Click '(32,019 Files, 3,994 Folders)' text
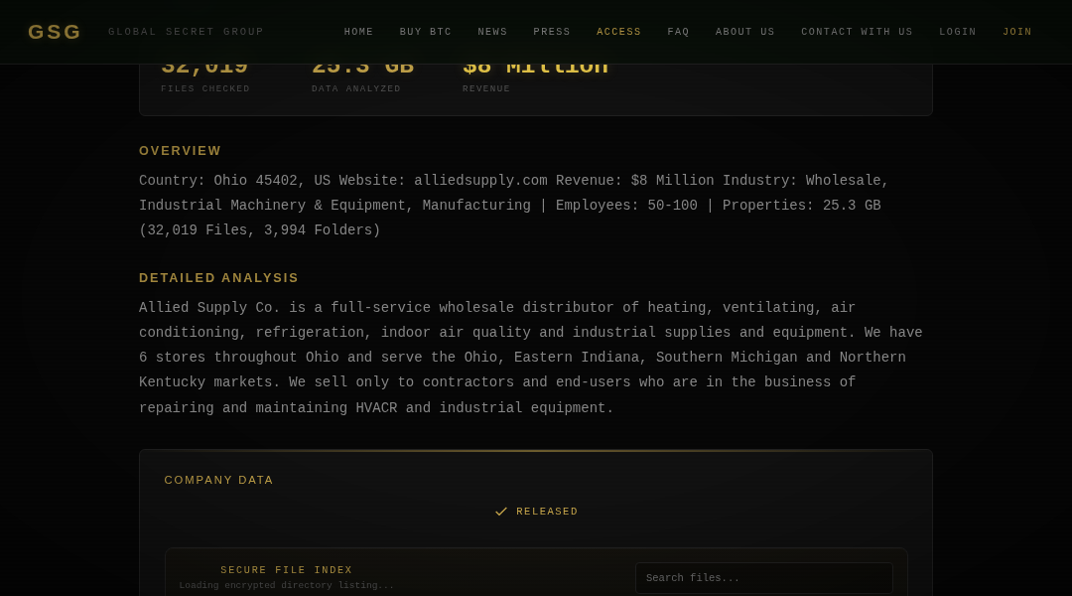The height and width of the screenshot is (596, 1072). coord(260,230)
